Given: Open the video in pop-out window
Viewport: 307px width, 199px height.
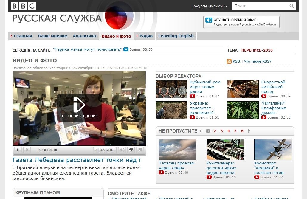Looking at the screenshot, I should click(x=131, y=150).
